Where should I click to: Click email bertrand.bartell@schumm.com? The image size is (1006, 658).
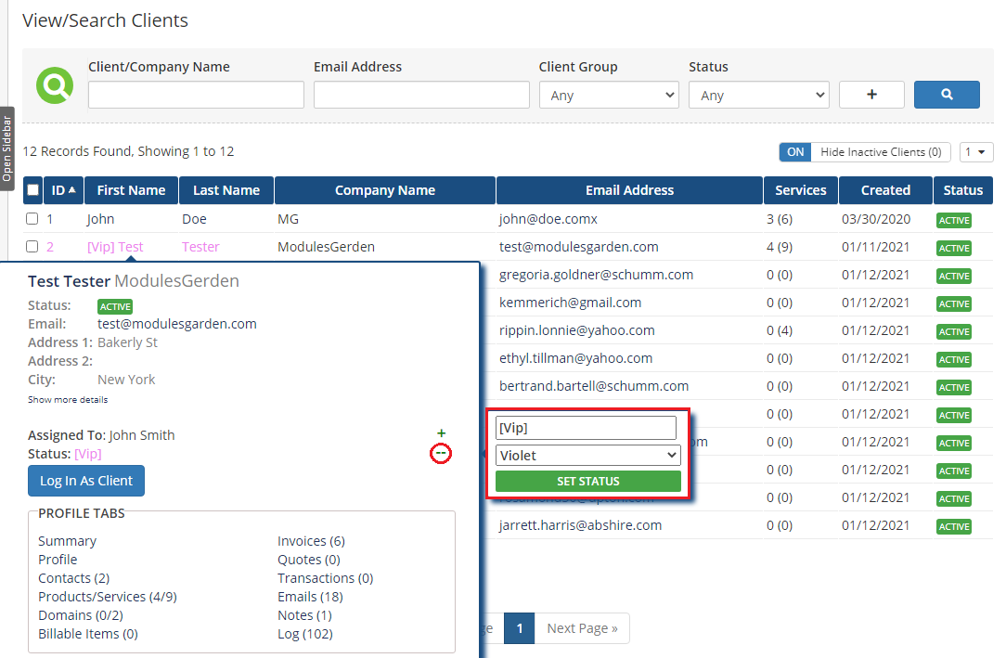click(x=594, y=386)
